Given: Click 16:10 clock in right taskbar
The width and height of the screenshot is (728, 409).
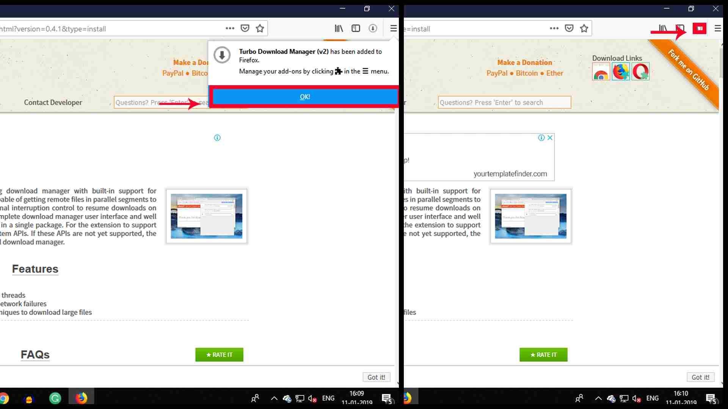Looking at the screenshot, I should click(681, 394).
